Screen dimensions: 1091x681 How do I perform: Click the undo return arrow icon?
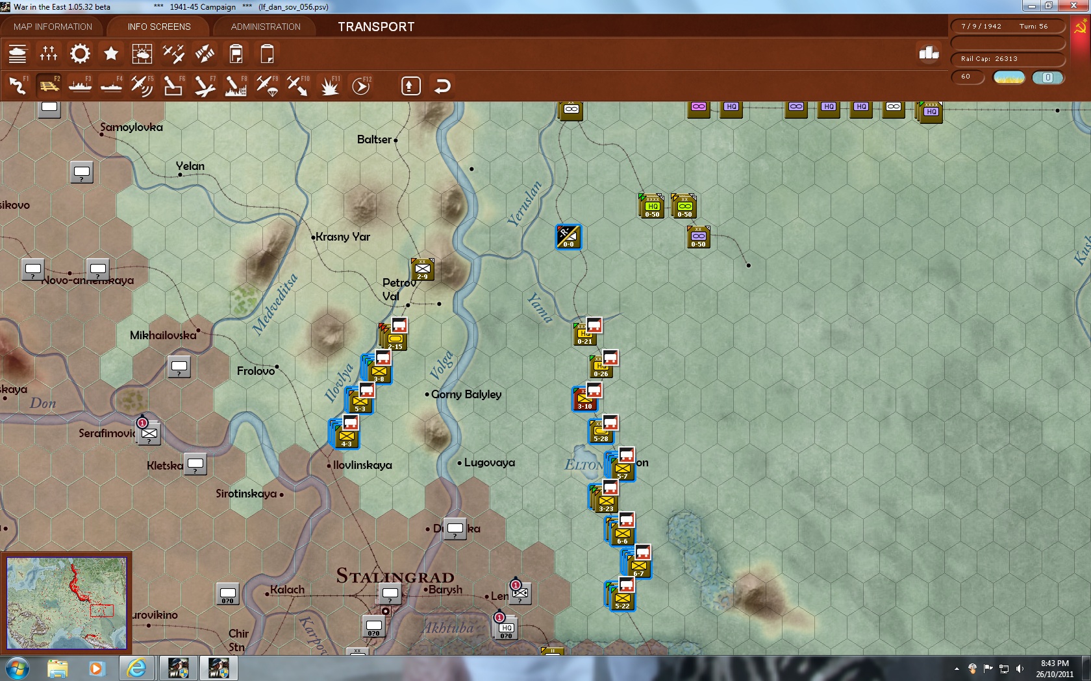click(442, 86)
